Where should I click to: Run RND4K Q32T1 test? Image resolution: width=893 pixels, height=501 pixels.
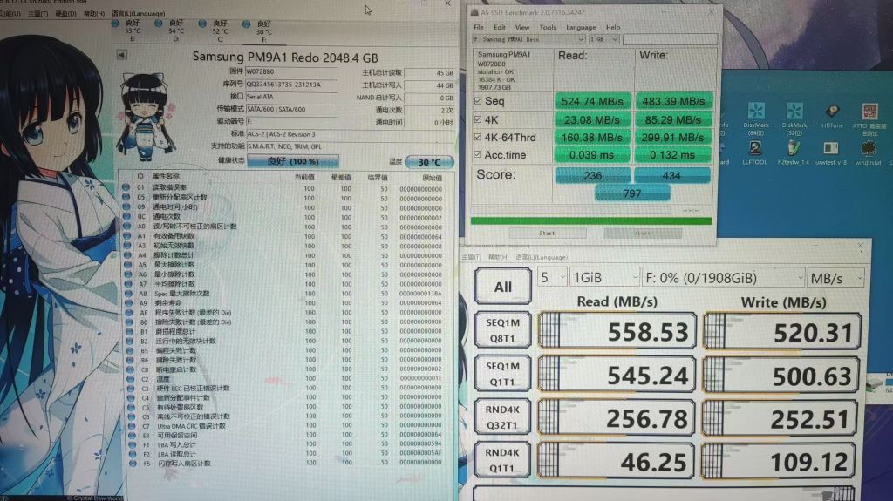(503, 416)
